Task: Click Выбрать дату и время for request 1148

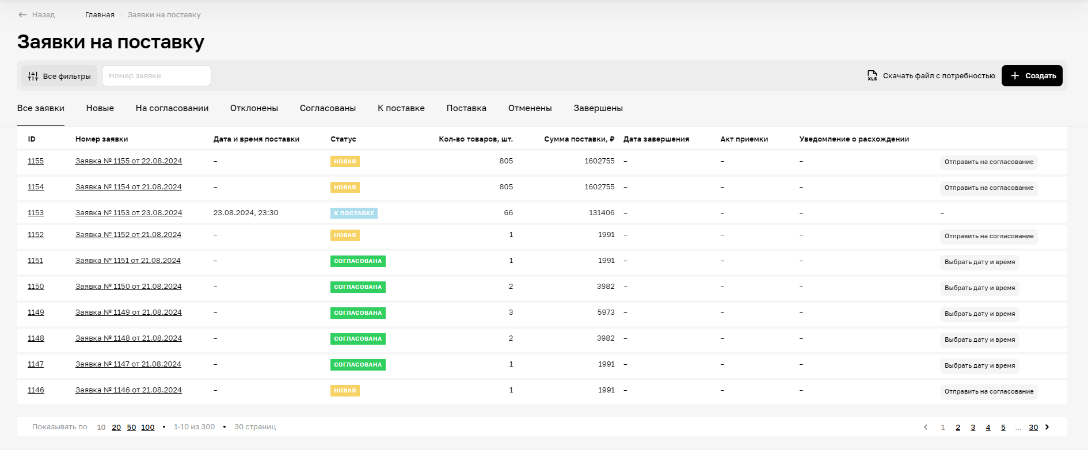Action: click(x=980, y=340)
